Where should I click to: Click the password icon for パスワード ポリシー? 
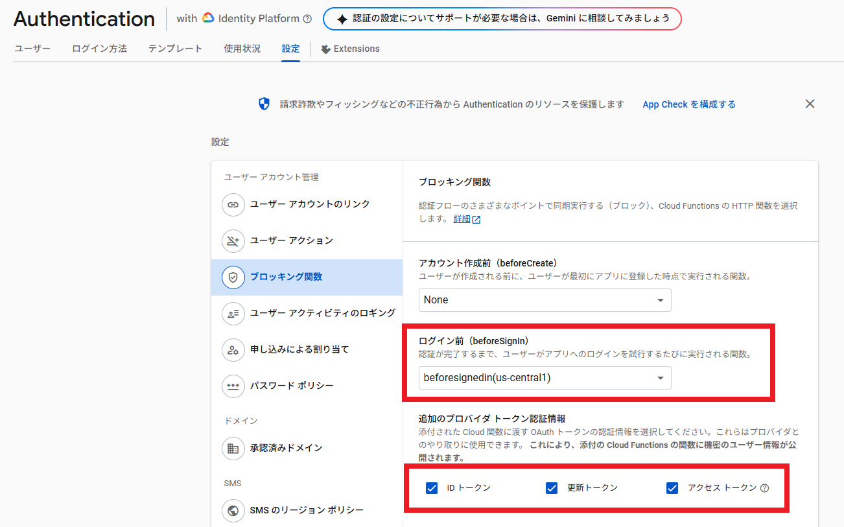click(x=233, y=386)
